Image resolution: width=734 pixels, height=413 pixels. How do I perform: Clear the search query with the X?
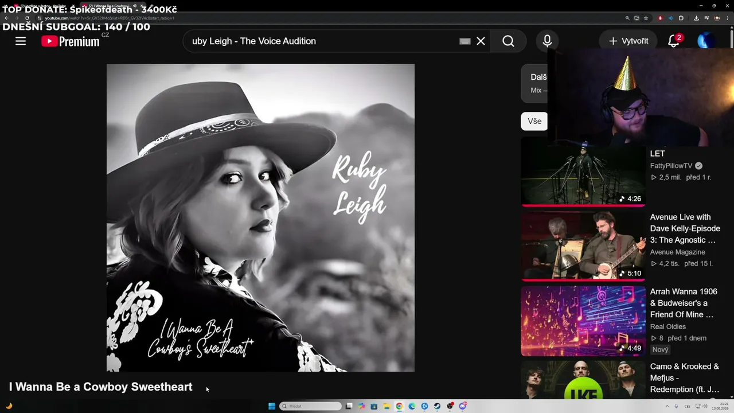[x=481, y=41]
